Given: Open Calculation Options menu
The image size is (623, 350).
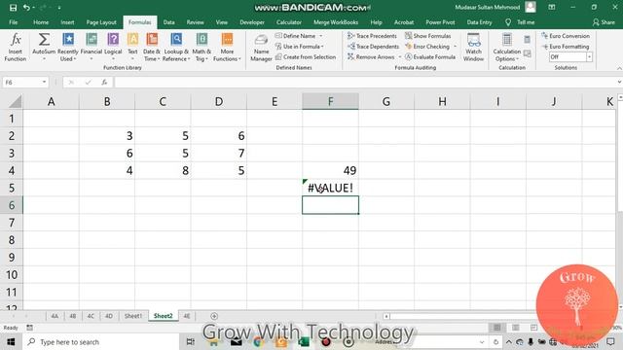Looking at the screenshot, I should pos(506,47).
